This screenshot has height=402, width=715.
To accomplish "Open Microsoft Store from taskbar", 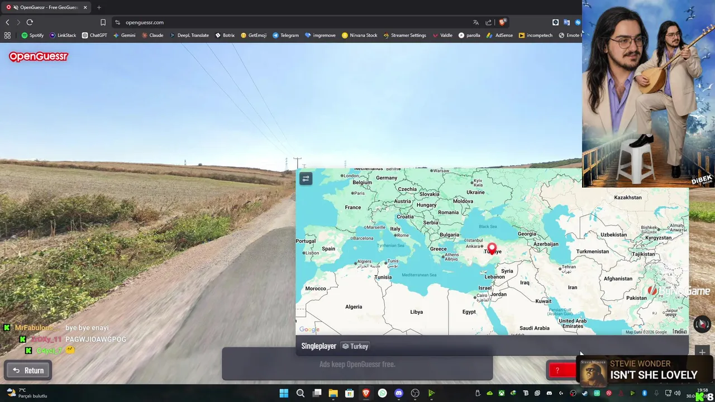I will 350,393.
